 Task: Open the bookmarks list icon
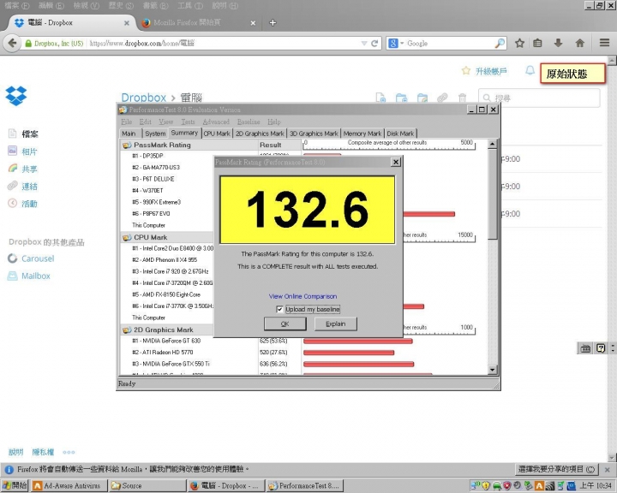tap(537, 44)
